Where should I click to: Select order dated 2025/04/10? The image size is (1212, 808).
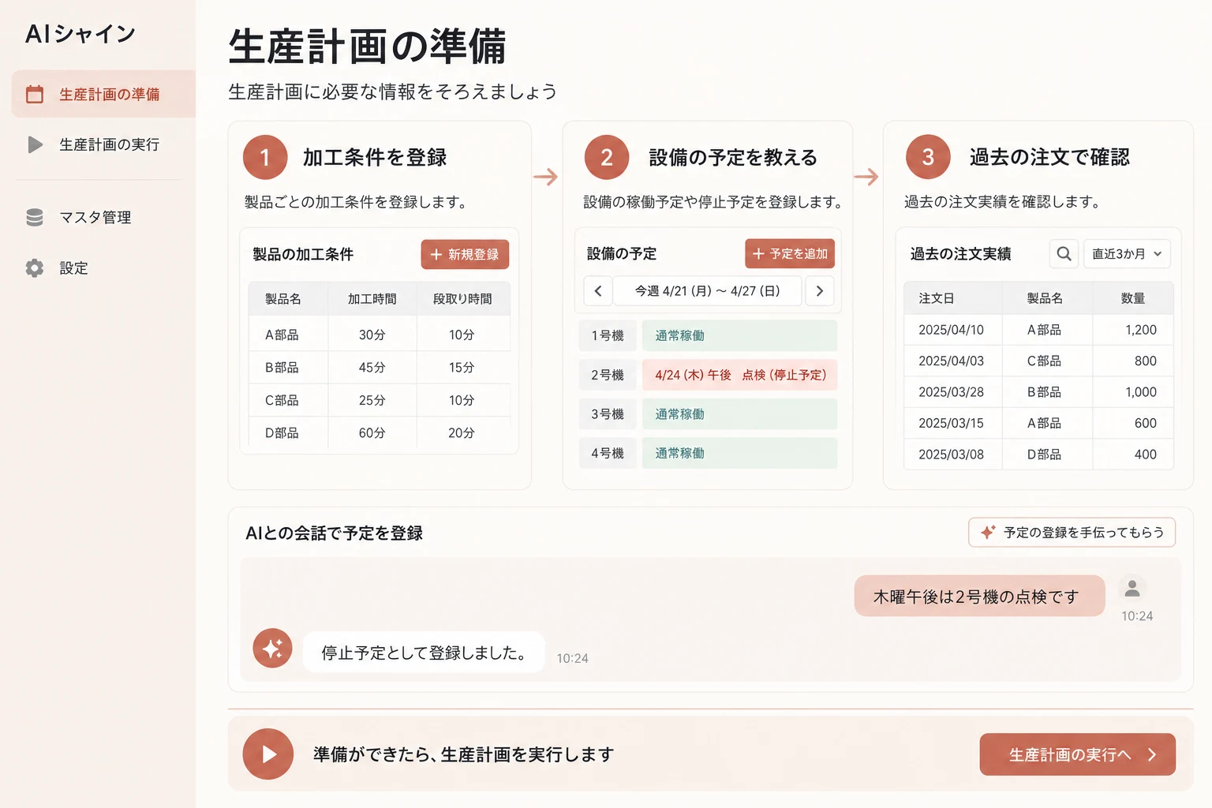coord(1038,330)
